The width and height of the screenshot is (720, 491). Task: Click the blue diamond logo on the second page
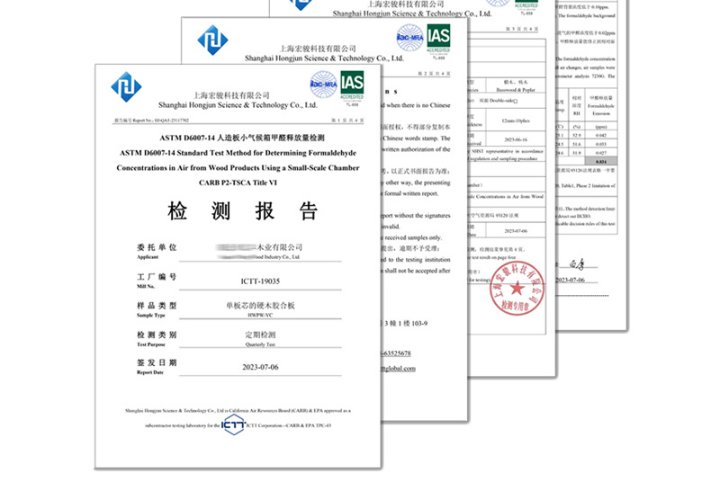(212, 40)
